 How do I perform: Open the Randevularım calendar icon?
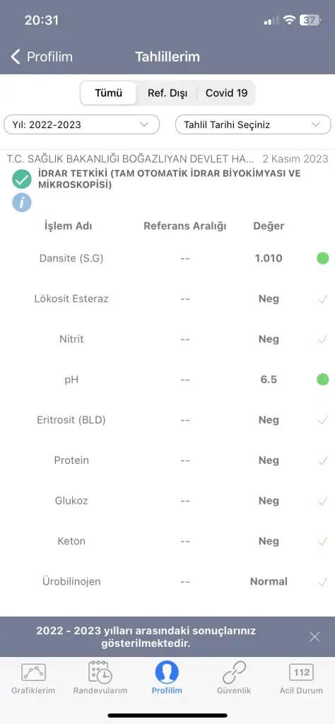[x=100, y=673]
